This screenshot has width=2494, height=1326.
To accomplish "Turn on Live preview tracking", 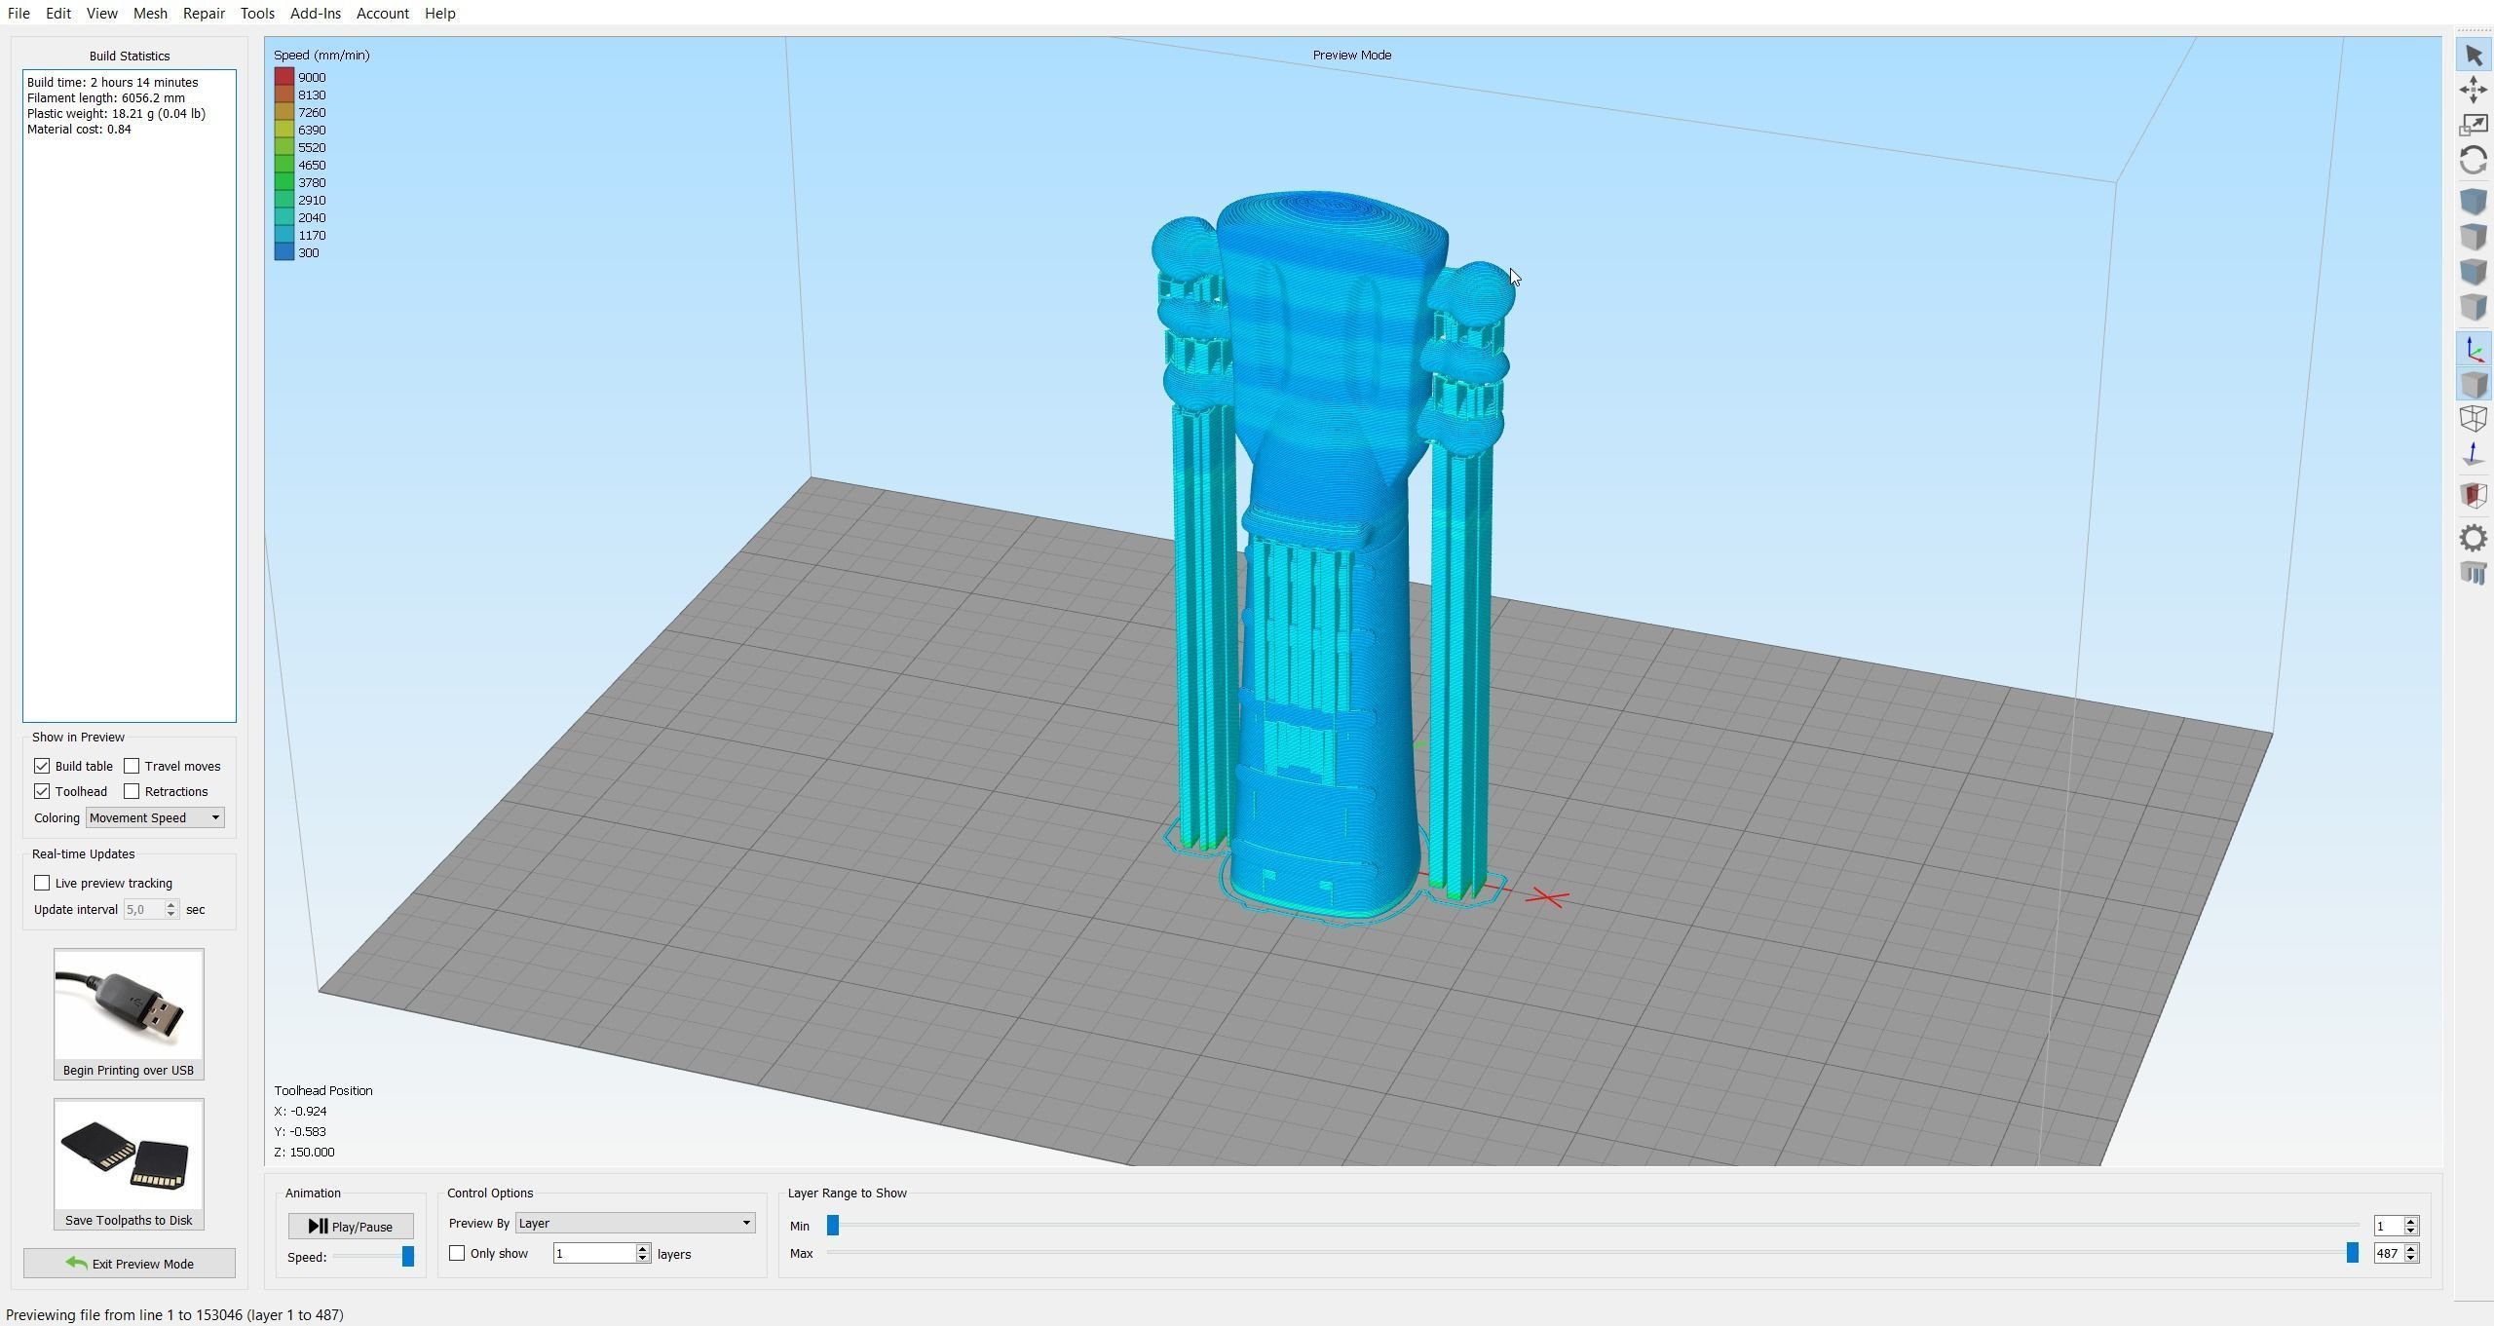I will (x=42, y=883).
